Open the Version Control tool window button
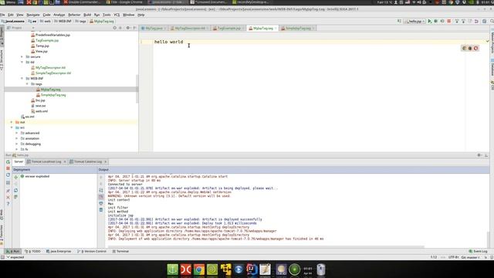The image size is (494, 278). click(x=92, y=251)
